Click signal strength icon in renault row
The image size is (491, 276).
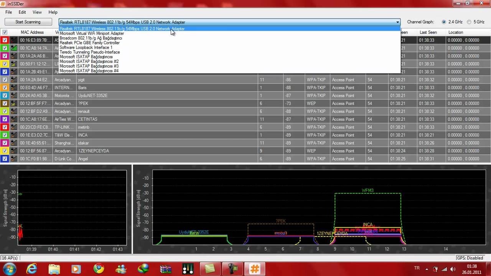[x=14, y=112]
